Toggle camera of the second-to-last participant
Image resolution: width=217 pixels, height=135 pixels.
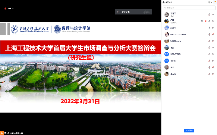click(213, 67)
